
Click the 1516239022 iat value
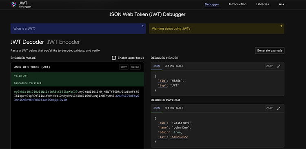(179, 137)
